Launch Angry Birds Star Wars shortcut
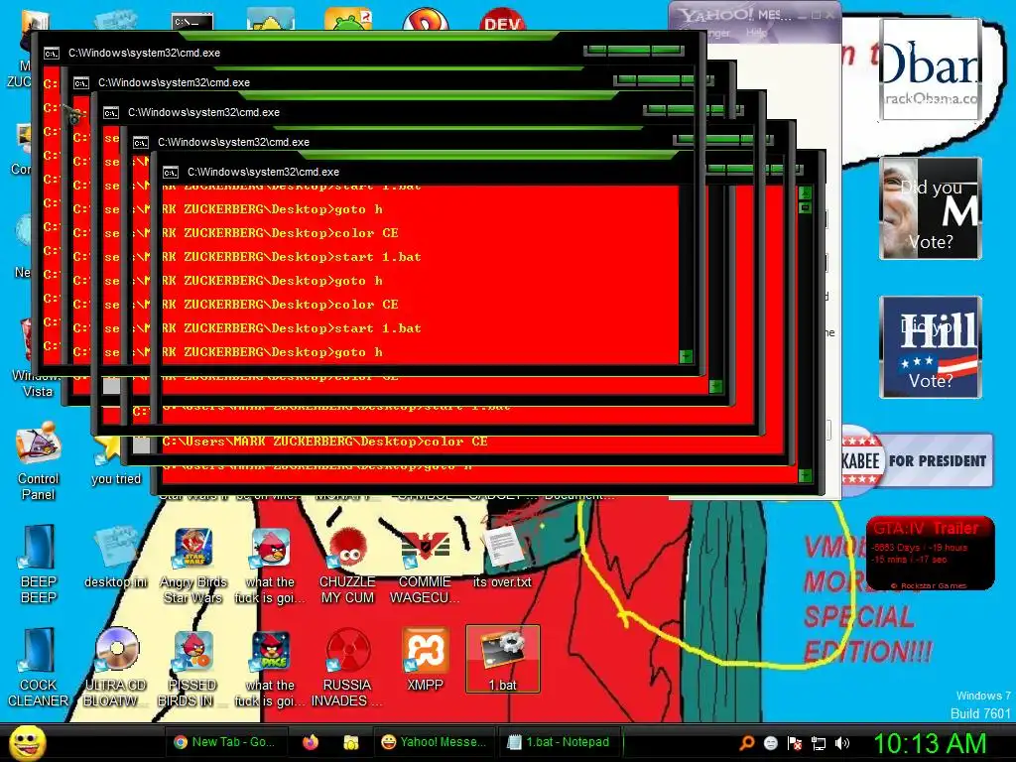The height and width of the screenshot is (762, 1016). [192, 565]
